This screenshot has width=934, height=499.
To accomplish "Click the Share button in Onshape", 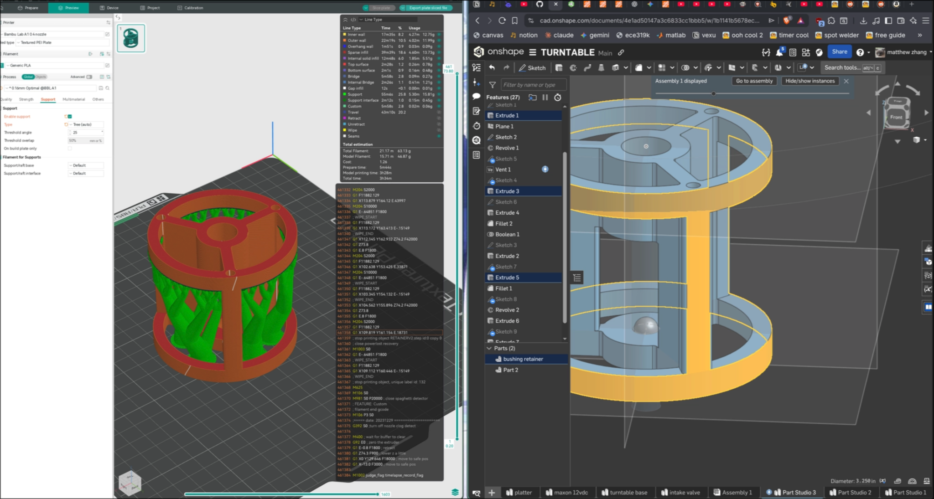I will pyautogui.click(x=840, y=51).
